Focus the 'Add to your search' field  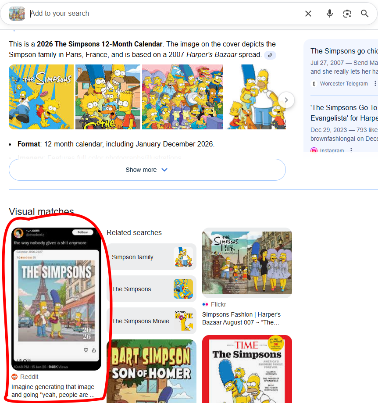[x=164, y=13]
